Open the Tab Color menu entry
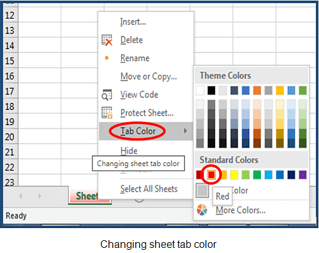319x253 pixels. click(x=146, y=131)
